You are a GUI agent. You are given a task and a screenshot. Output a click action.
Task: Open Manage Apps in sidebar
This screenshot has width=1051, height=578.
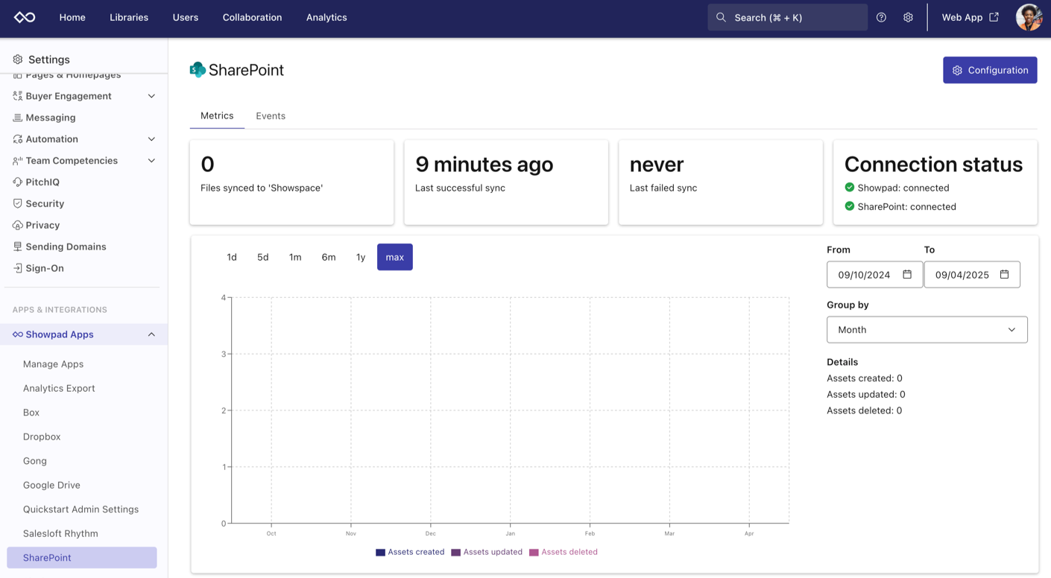[54, 364]
